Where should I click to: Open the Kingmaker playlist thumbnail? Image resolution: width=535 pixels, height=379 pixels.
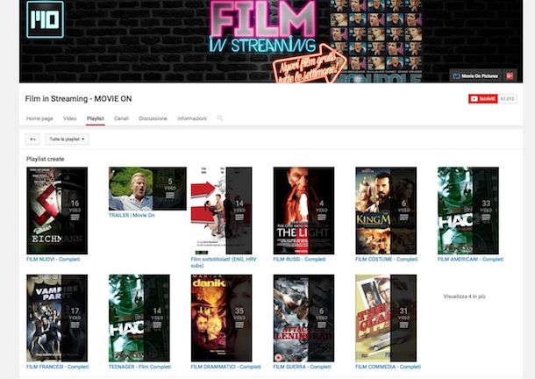pyautogui.click(x=386, y=211)
